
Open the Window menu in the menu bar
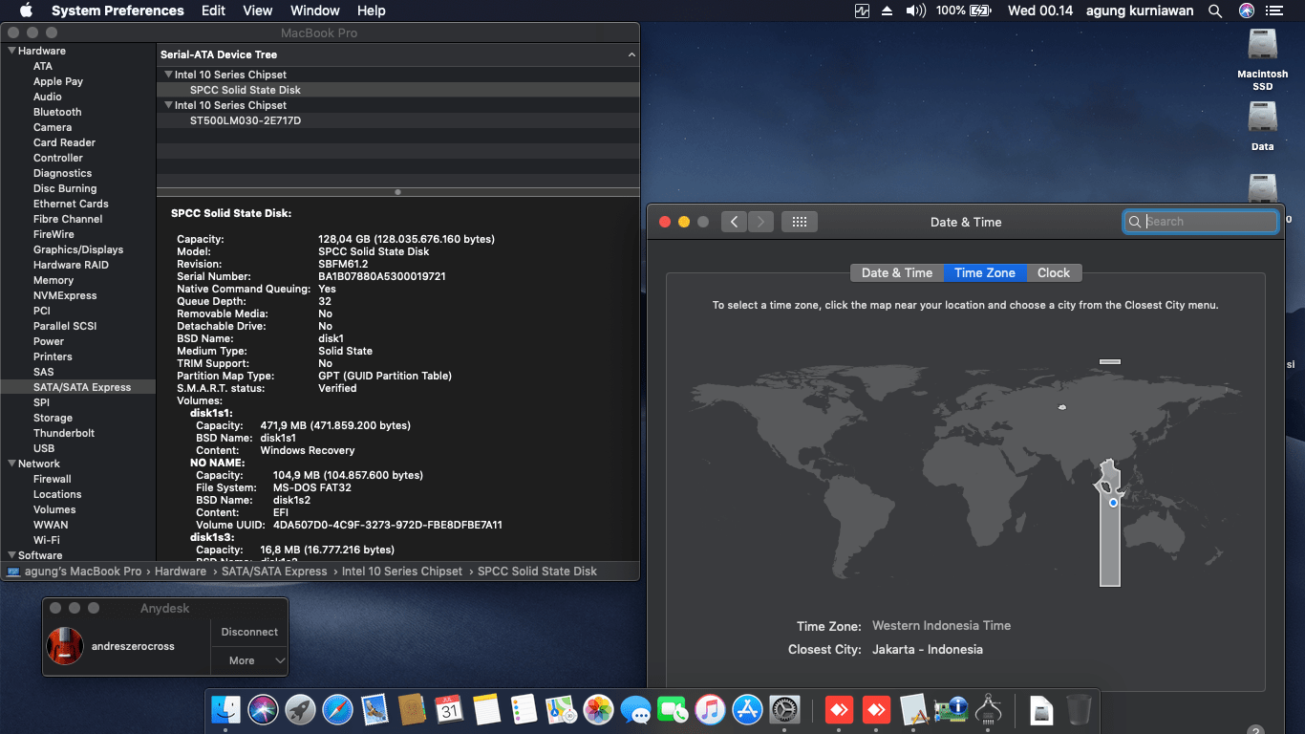pyautogui.click(x=314, y=11)
